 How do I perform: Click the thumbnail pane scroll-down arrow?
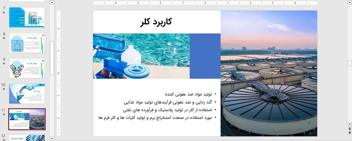(x=52, y=139)
